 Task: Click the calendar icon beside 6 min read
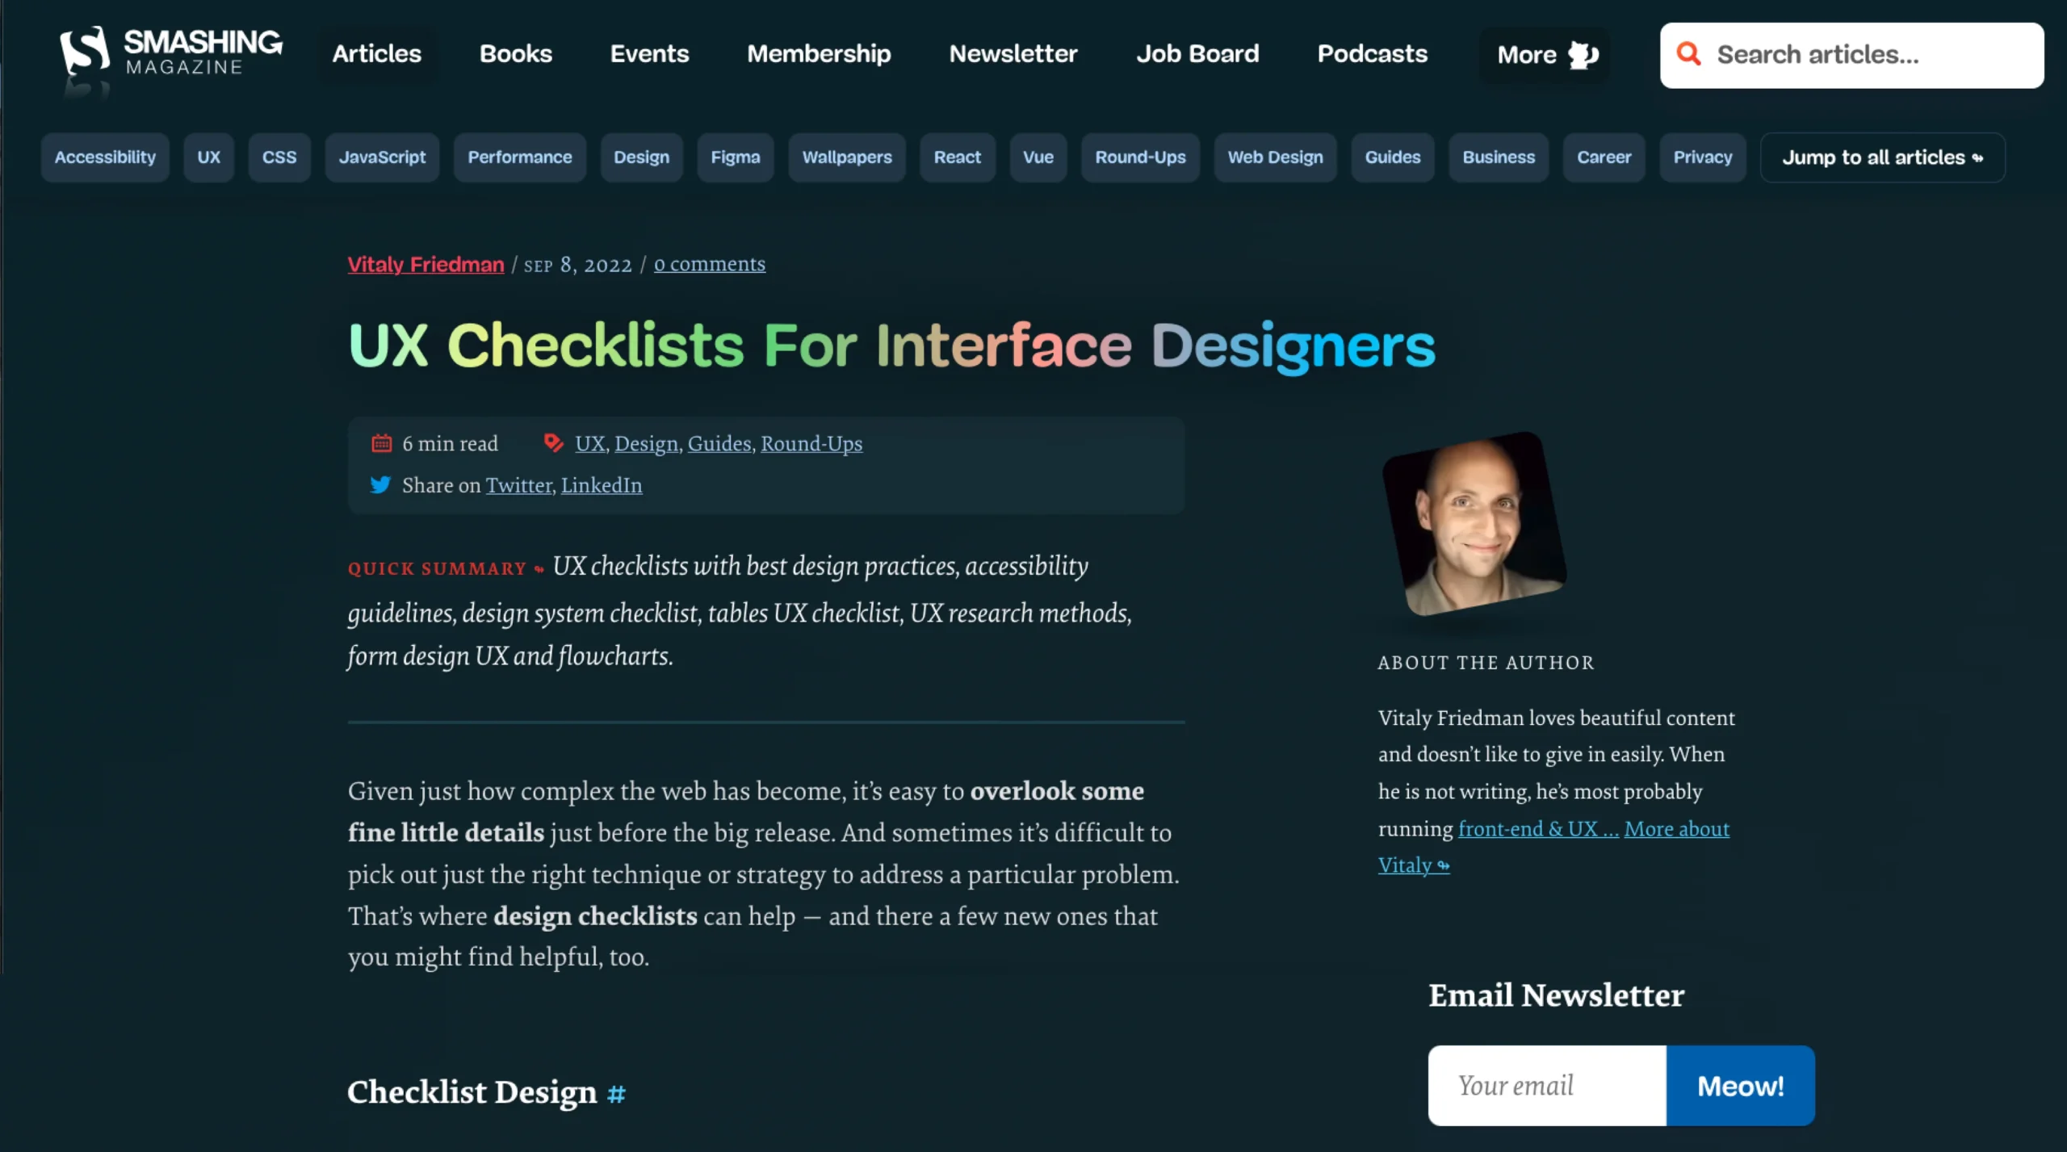[381, 443]
